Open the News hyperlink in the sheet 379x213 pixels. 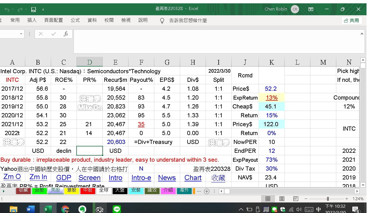pyautogui.click(x=167, y=178)
